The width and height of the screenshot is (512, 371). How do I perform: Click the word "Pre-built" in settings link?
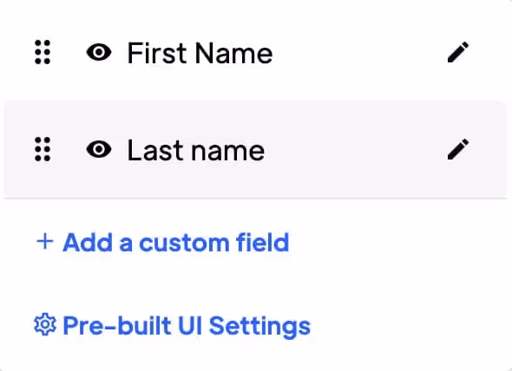pyautogui.click(x=116, y=326)
